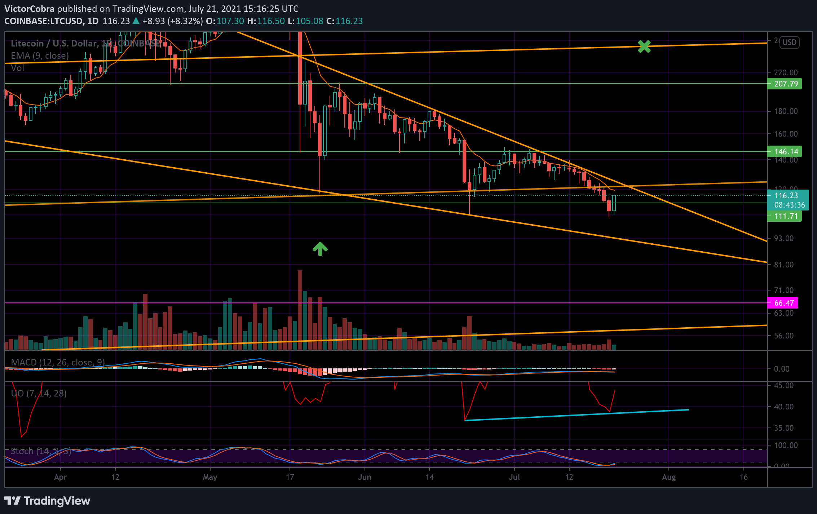
Task: Click the magenta 66.47 price label
Action: pos(783,303)
